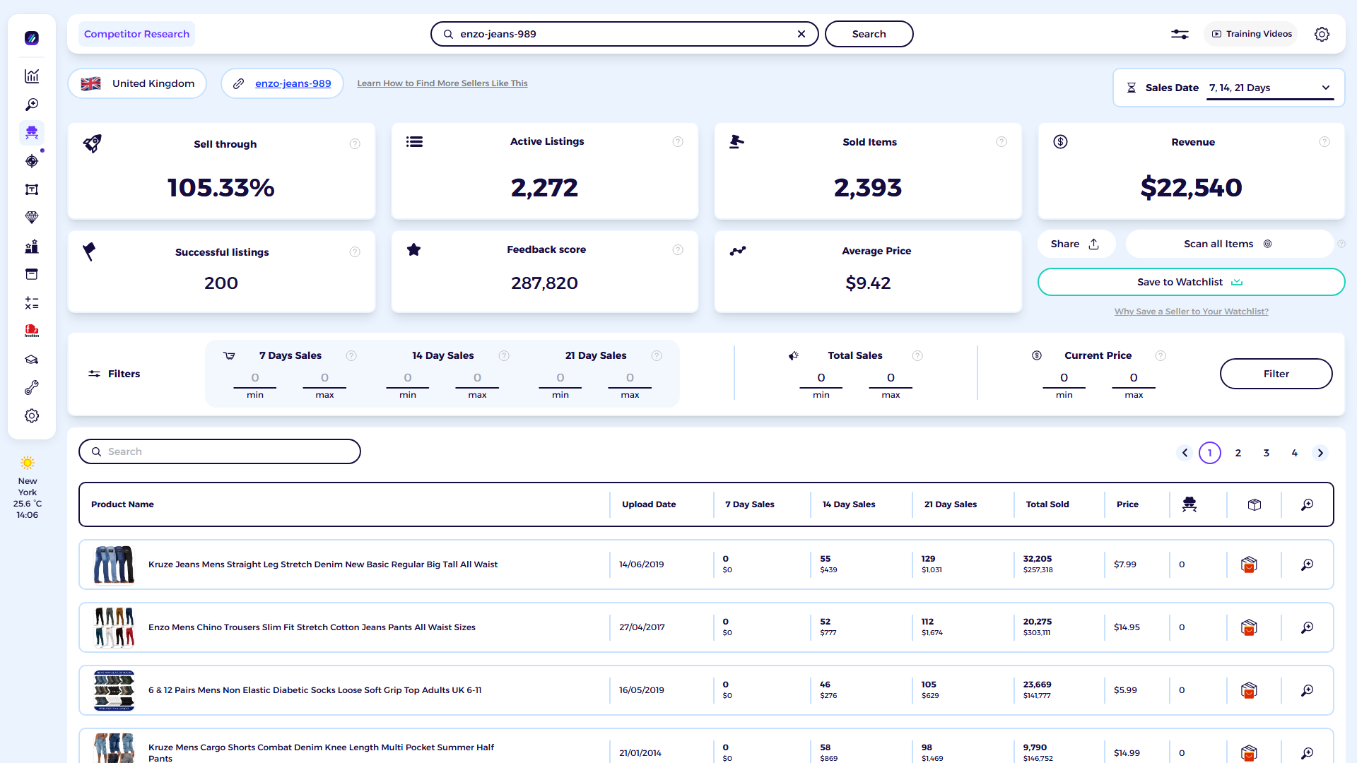Open Training Videos
The width and height of the screenshot is (1357, 763).
1252,34
